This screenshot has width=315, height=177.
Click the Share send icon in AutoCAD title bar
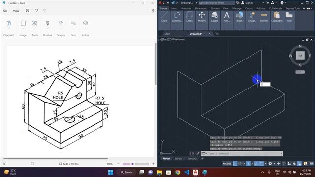[173, 3]
